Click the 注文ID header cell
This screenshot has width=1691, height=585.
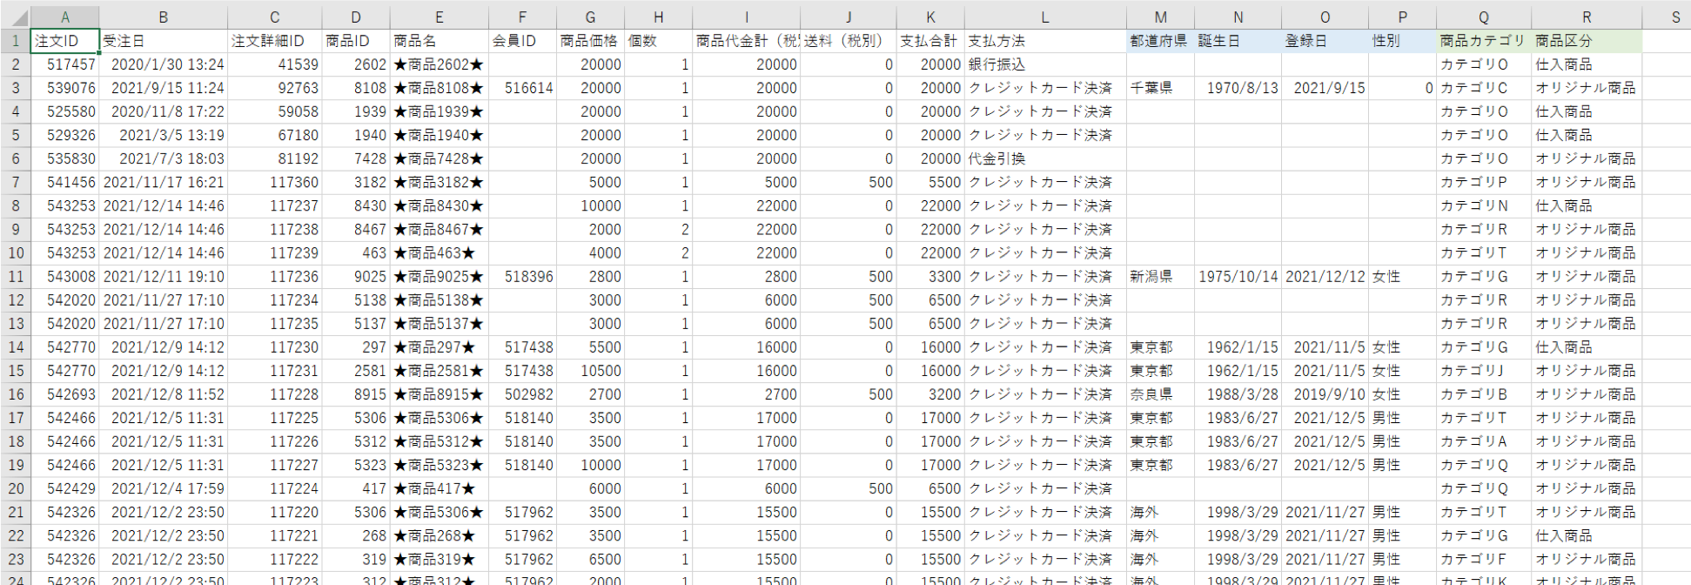64,41
